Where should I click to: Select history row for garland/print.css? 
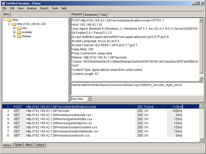click(x=101, y=123)
